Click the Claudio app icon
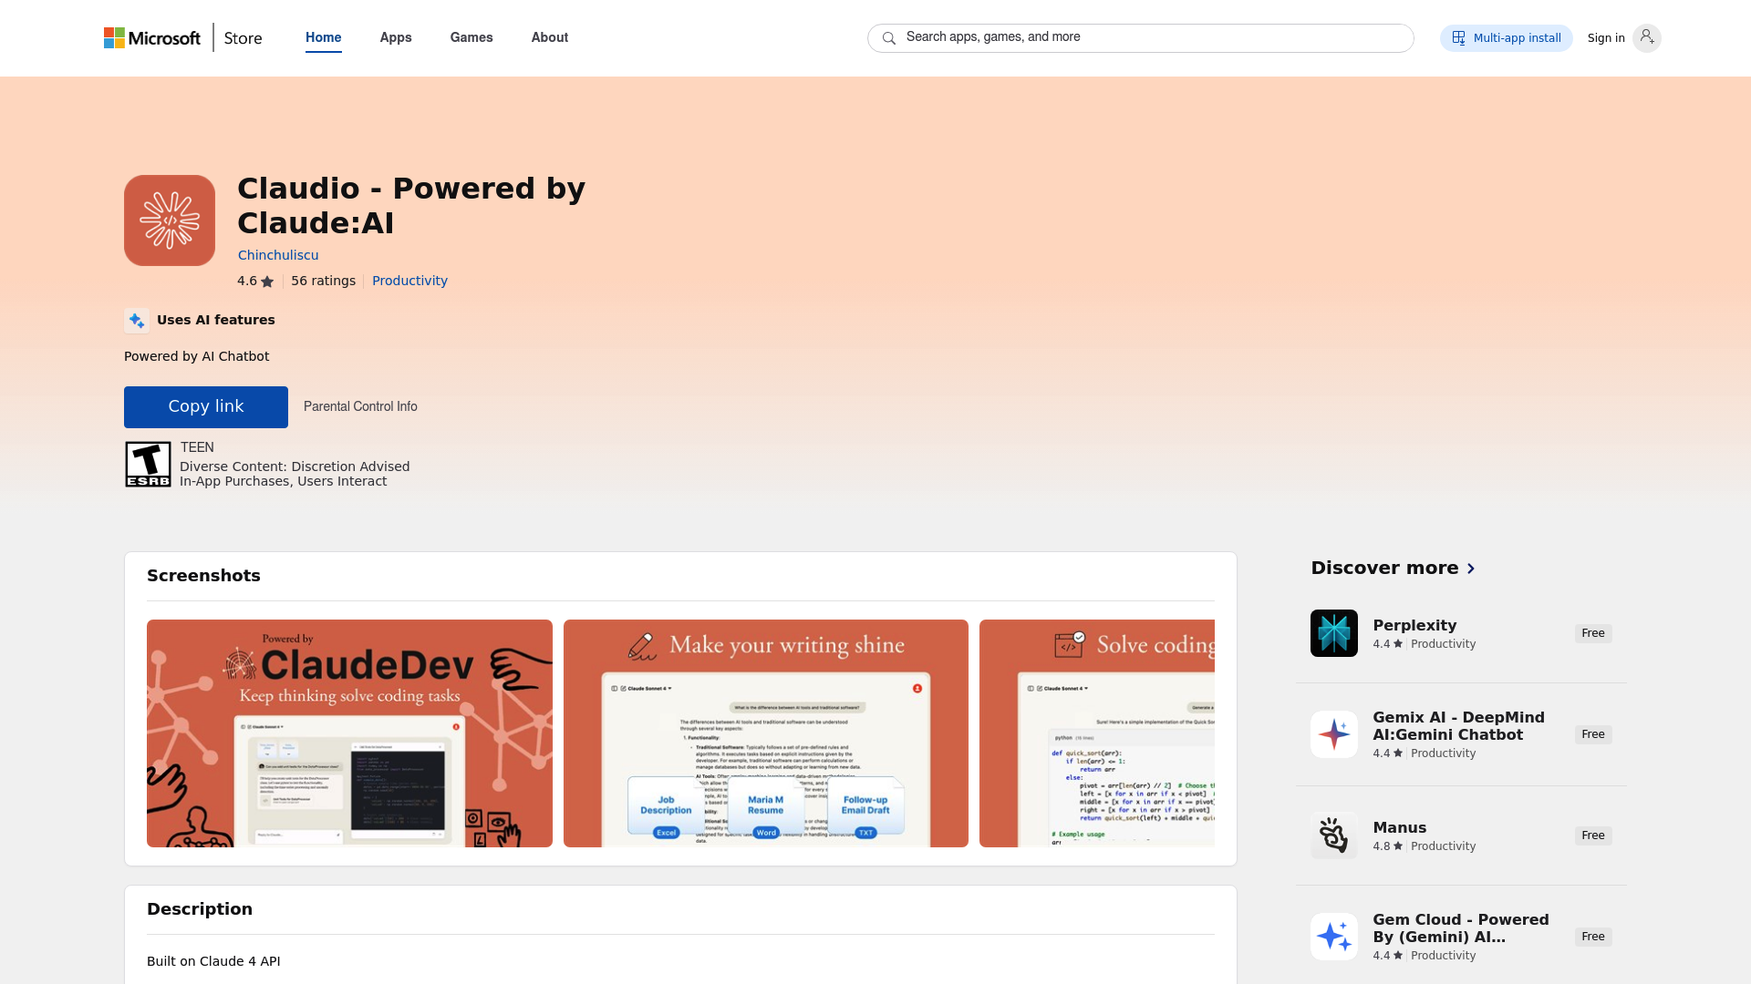Image resolution: width=1751 pixels, height=984 pixels. [170, 220]
